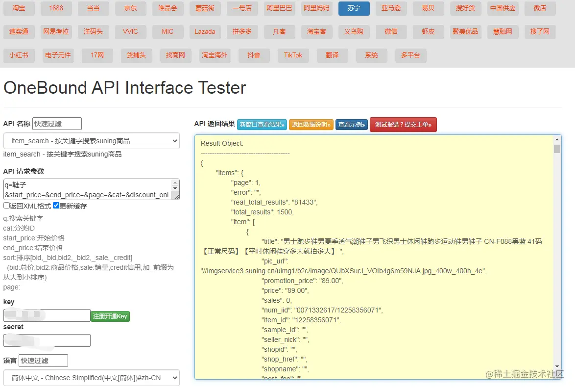Select the 凡客 tab
Image resolution: width=575 pixels, height=390 pixels.
pos(280,31)
